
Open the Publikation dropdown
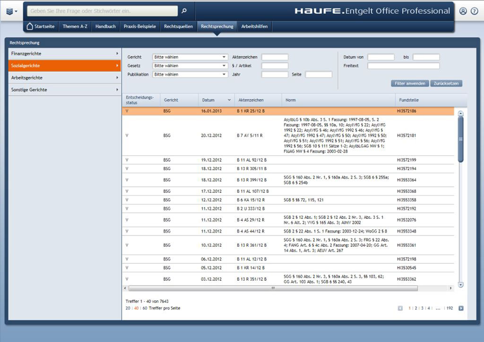[x=190, y=74]
